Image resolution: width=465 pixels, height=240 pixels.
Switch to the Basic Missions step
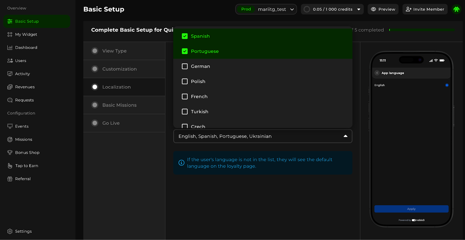[x=119, y=105]
